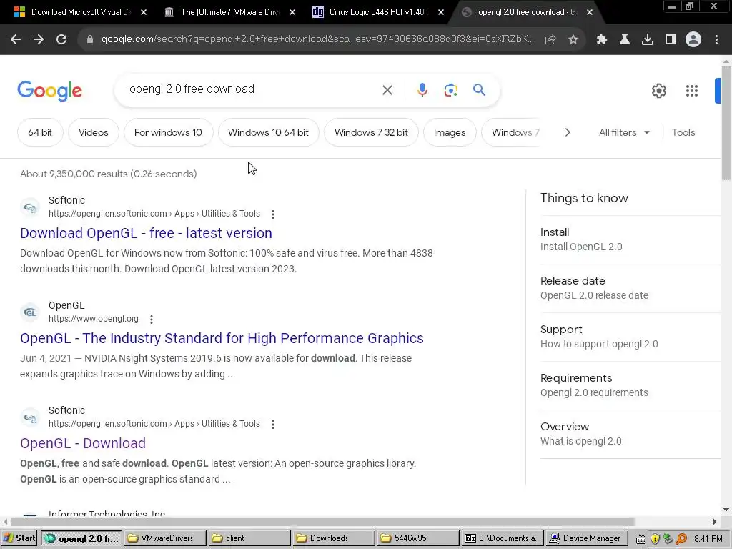Open Google apps grid
Image resolution: width=732 pixels, height=549 pixels.
pyautogui.click(x=692, y=91)
